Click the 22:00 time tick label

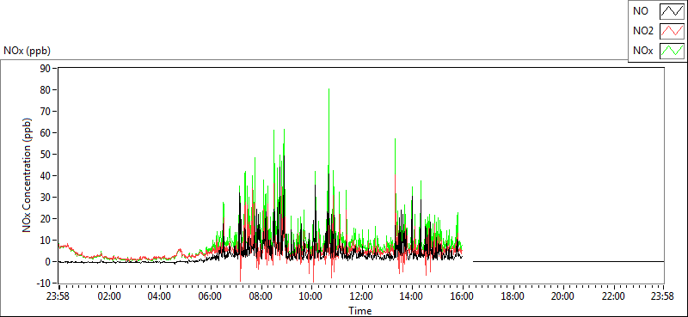click(613, 296)
